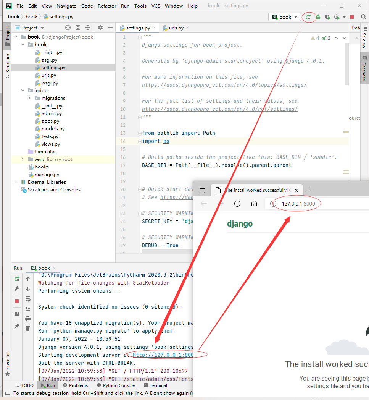Click the docs settings topics URL on line 7
Viewport: 369px width, 400px height.
pyautogui.click(x=224, y=85)
